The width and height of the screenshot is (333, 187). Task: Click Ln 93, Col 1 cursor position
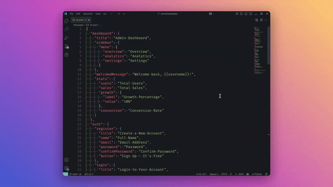pos(201,174)
